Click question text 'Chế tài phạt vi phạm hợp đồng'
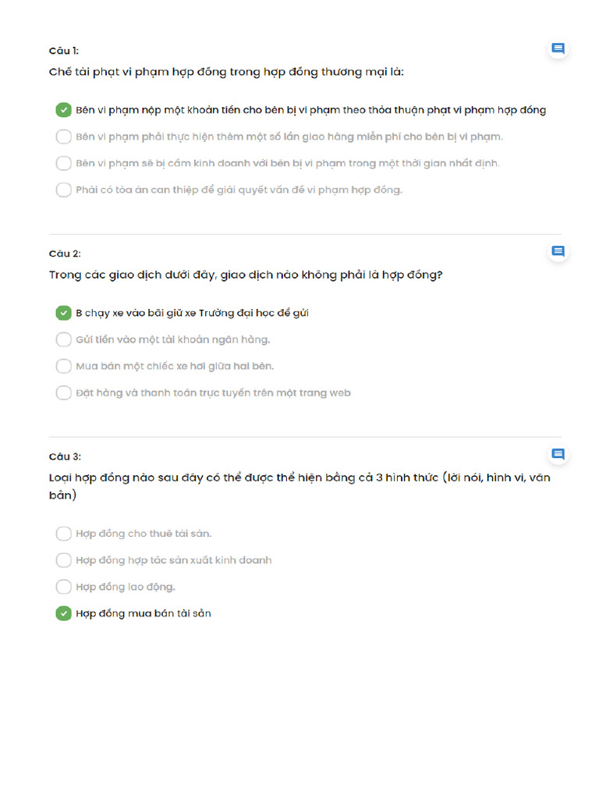 tap(226, 73)
